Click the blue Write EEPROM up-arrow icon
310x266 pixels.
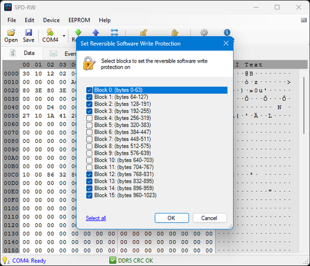95,32
